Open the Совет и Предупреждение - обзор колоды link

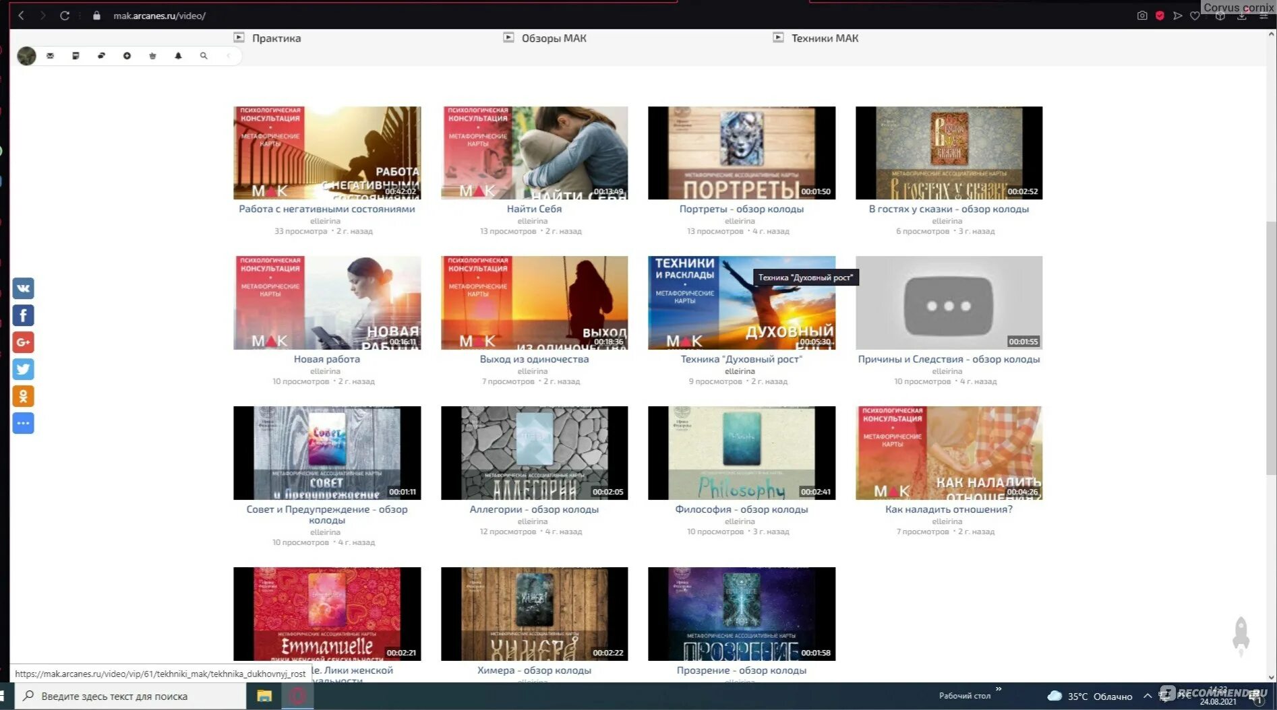(x=327, y=515)
